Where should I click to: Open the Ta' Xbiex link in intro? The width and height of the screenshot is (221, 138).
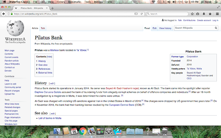tap(81, 50)
